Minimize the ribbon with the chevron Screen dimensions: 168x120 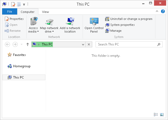tap(157, 11)
